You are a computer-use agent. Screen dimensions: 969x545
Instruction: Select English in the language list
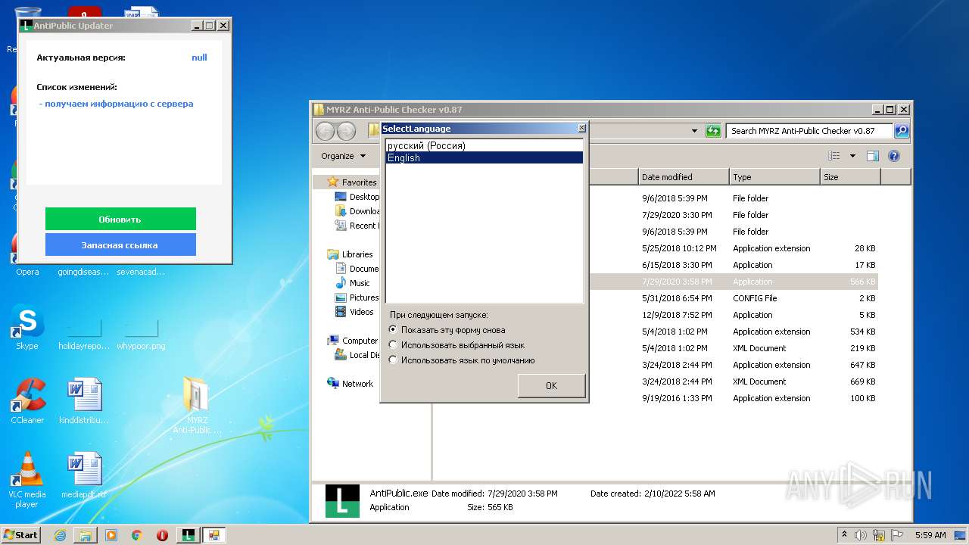(x=484, y=157)
